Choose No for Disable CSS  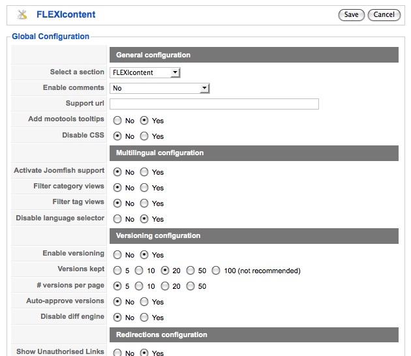(x=117, y=136)
